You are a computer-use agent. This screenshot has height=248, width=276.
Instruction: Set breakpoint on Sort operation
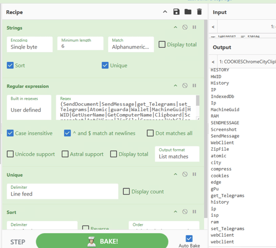click(x=195, y=212)
